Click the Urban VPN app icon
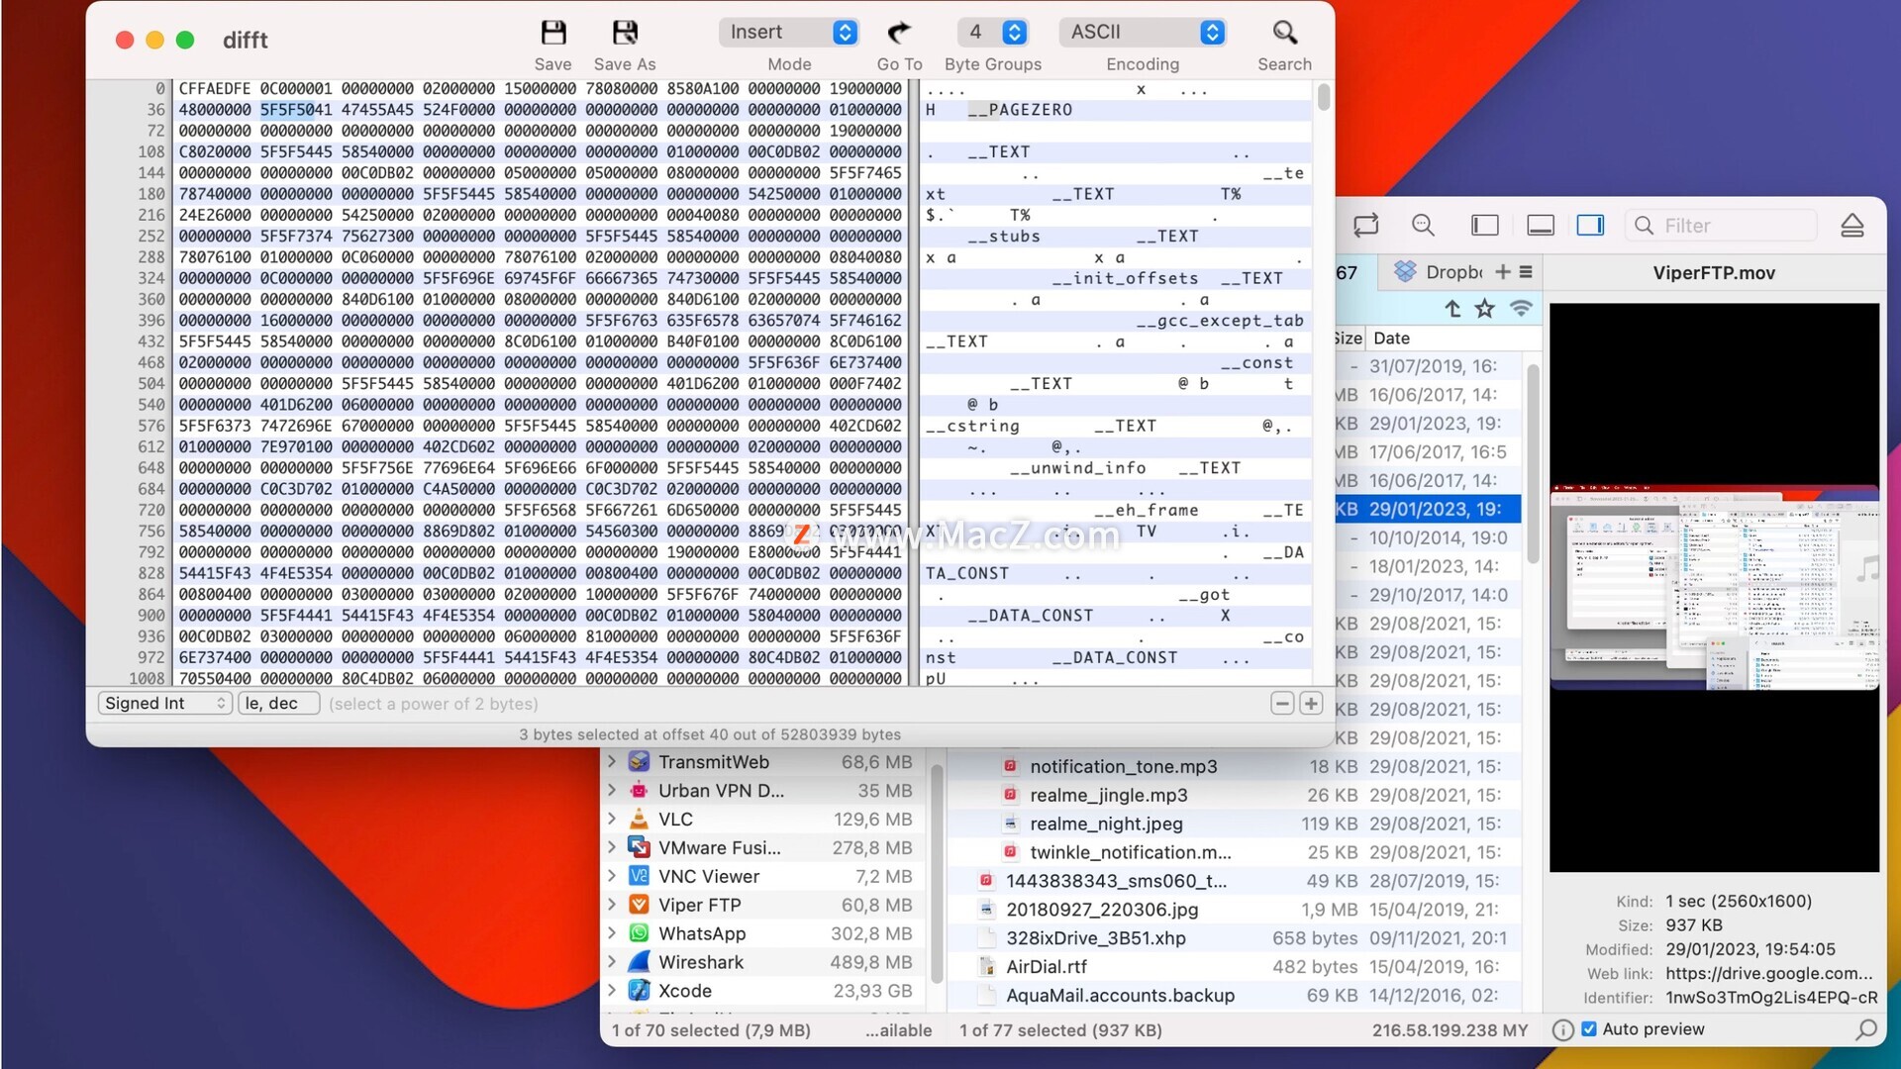The width and height of the screenshot is (1901, 1069). (x=639, y=791)
